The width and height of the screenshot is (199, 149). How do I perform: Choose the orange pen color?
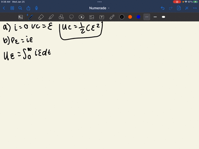click(x=130, y=17)
